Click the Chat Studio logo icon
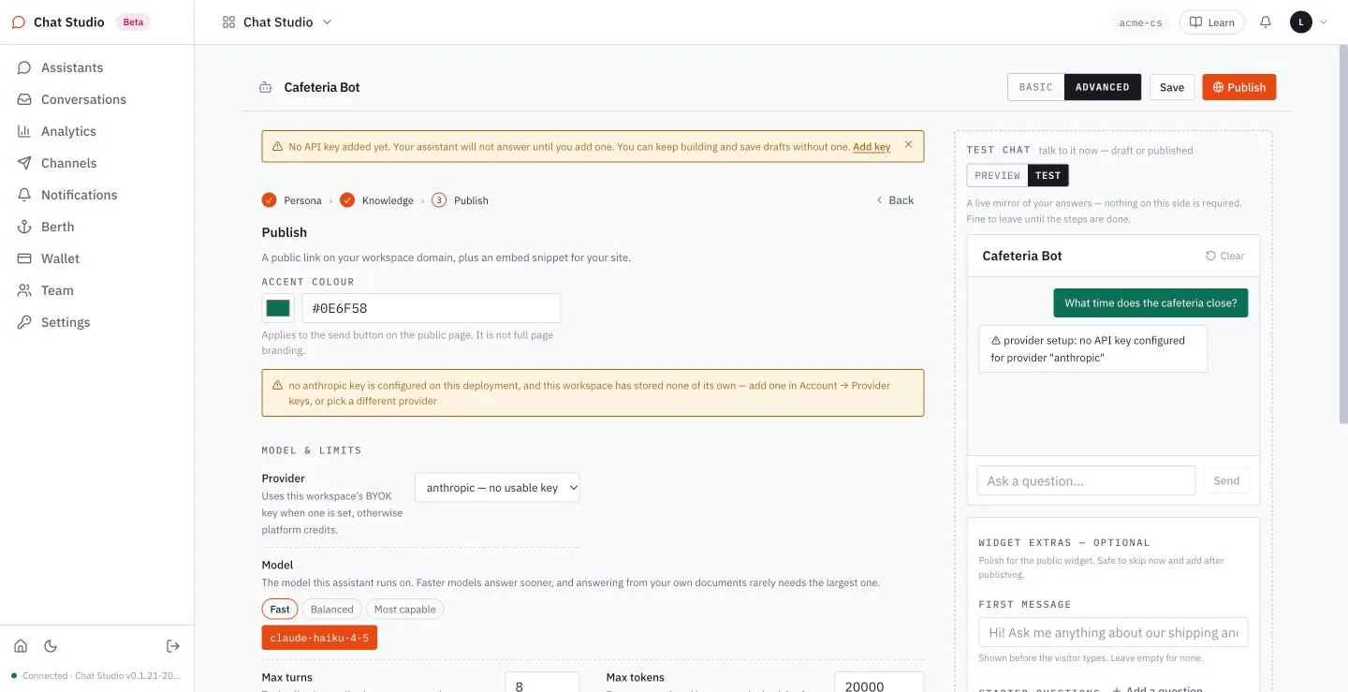The width and height of the screenshot is (1348, 692). point(19,22)
